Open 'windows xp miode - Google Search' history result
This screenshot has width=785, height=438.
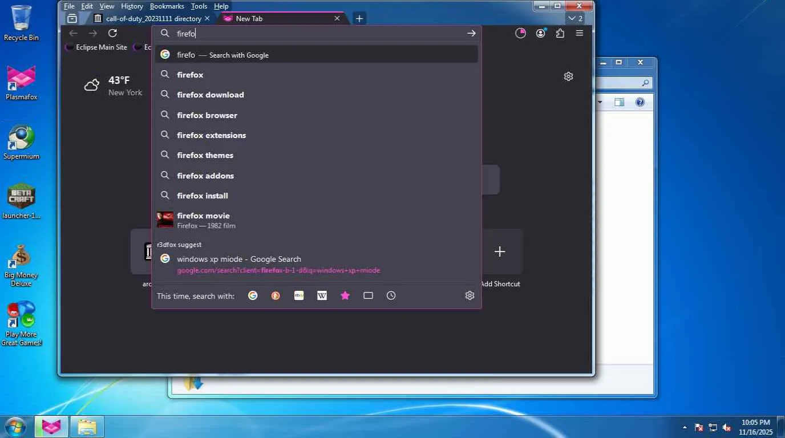click(317, 264)
